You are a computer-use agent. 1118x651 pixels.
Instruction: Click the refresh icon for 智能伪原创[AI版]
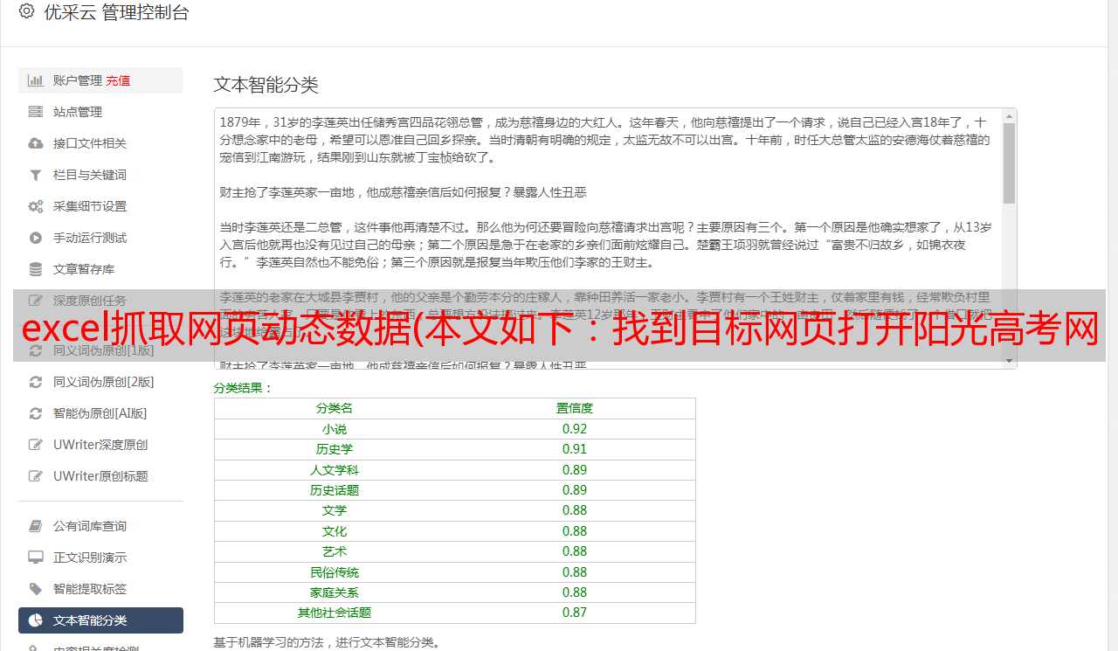(36, 413)
